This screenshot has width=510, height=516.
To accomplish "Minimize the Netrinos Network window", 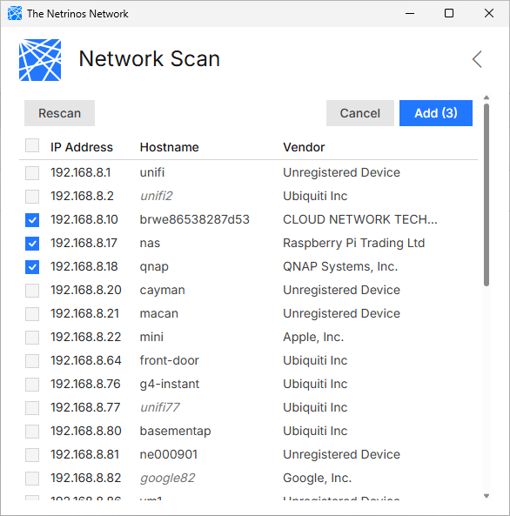I will [410, 14].
